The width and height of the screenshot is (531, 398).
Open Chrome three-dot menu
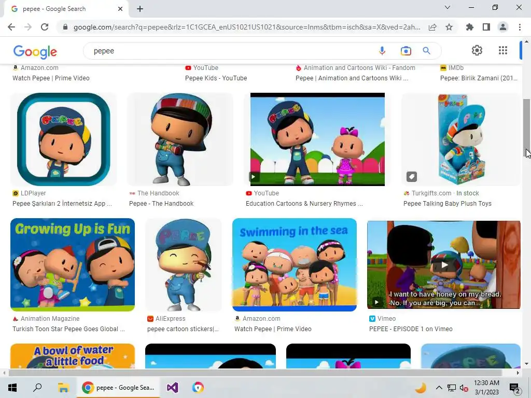(x=520, y=27)
